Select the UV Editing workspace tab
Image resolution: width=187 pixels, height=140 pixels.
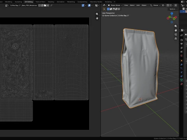(29, 2)
